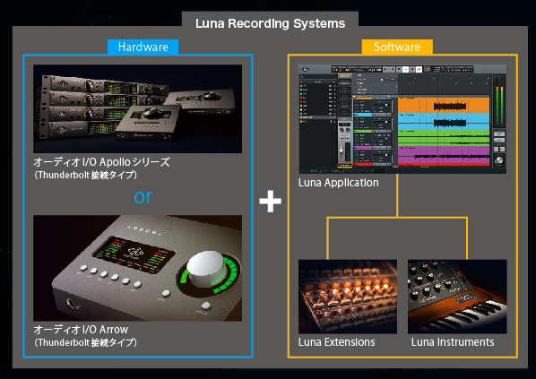Open the Luna Extensions mixing console image
Viewport: 536px width, 379px height.
click(348, 297)
